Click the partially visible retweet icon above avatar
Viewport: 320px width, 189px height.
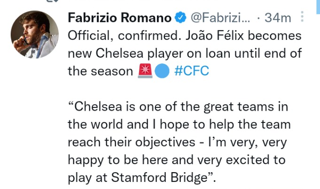pos(52,1)
